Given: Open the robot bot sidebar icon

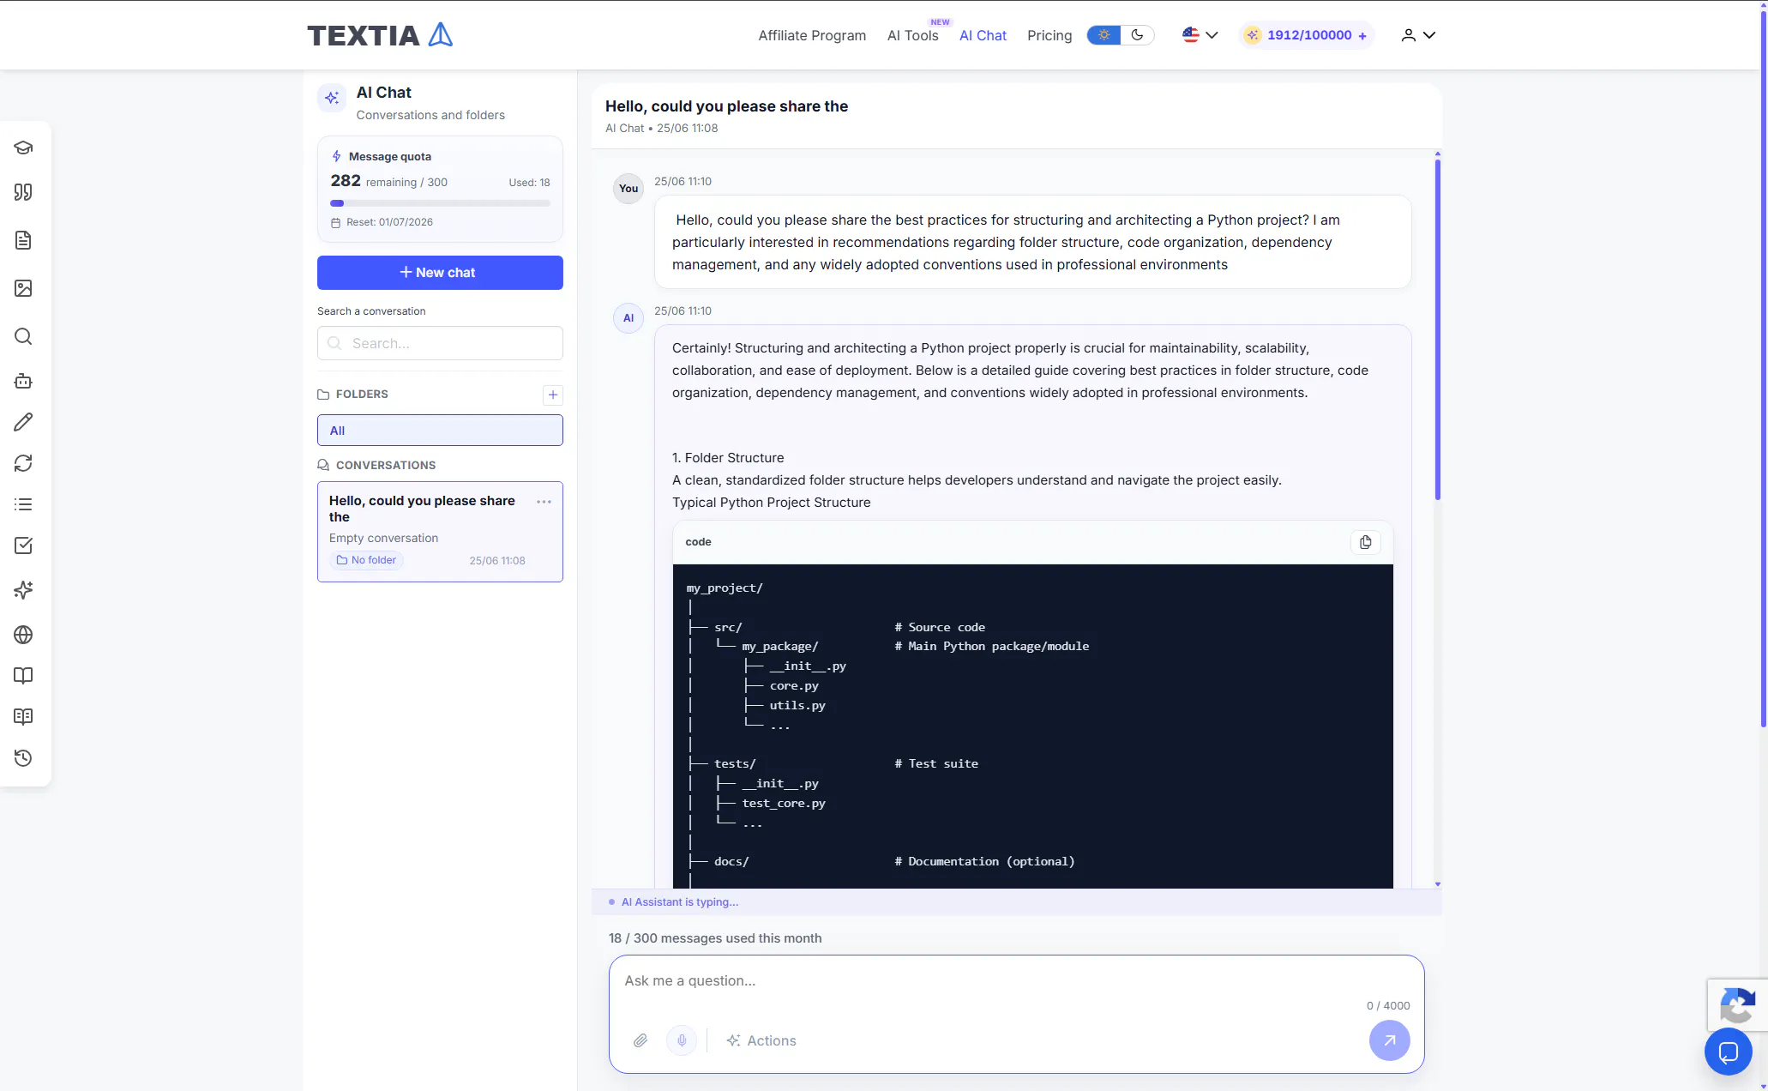Looking at the screenshot, I should (23, 381).
